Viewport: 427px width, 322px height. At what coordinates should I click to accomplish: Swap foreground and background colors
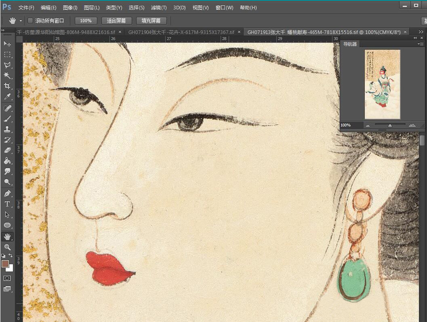point(11,255)
